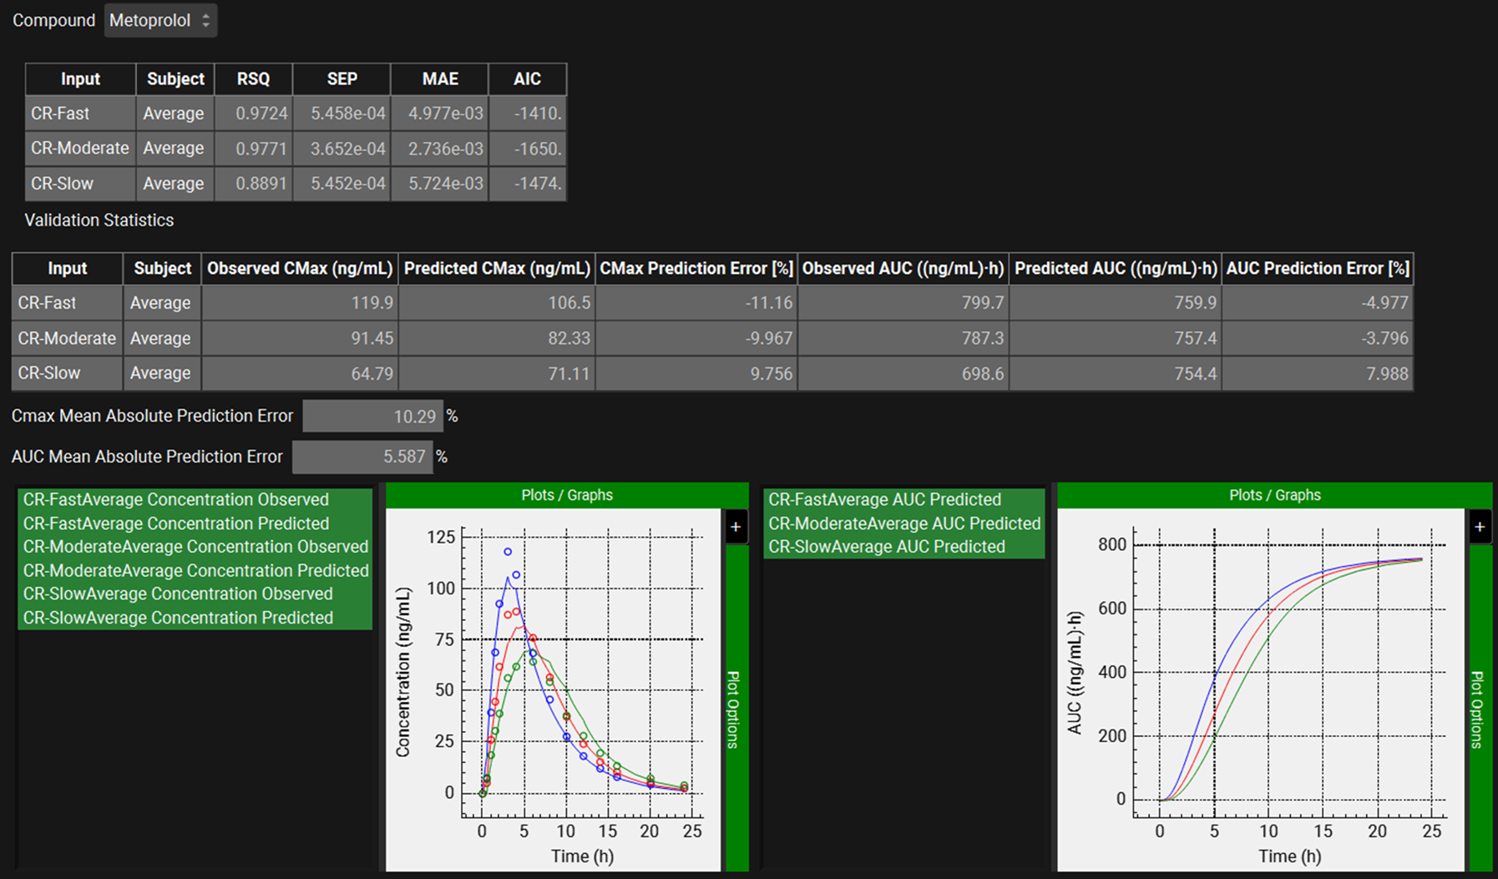Select CR-ModerateAverage Concentration Predicted entry

coord(195,570)
